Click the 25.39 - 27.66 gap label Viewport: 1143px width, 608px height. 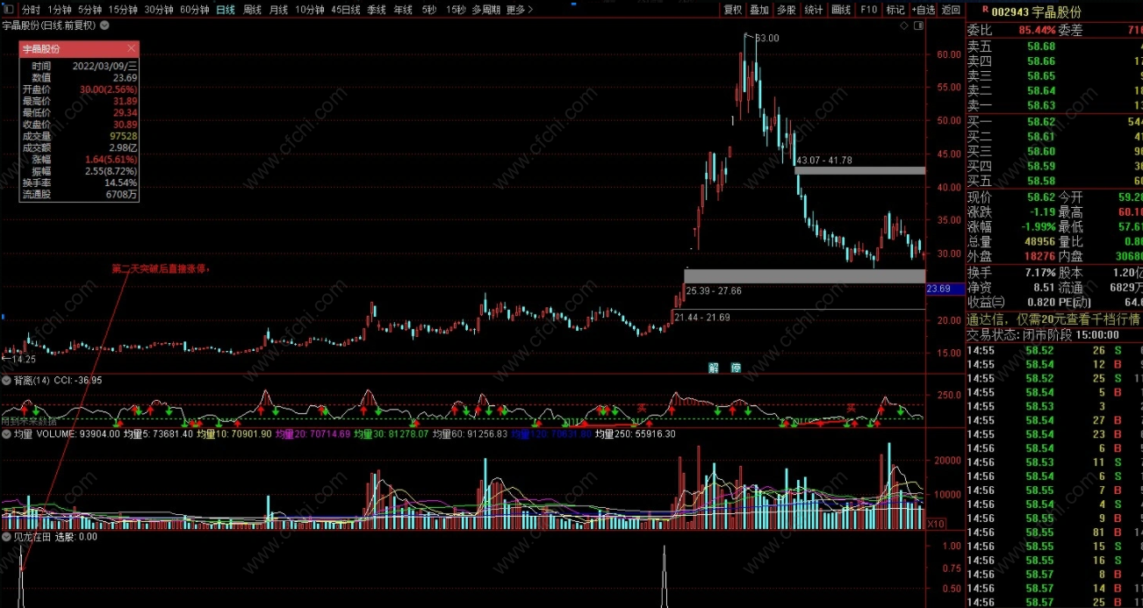tap(714, 290)
